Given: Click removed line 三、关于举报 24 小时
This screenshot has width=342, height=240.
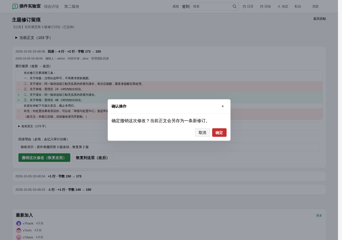Looking at the screenshot, I should pos(169,89).
